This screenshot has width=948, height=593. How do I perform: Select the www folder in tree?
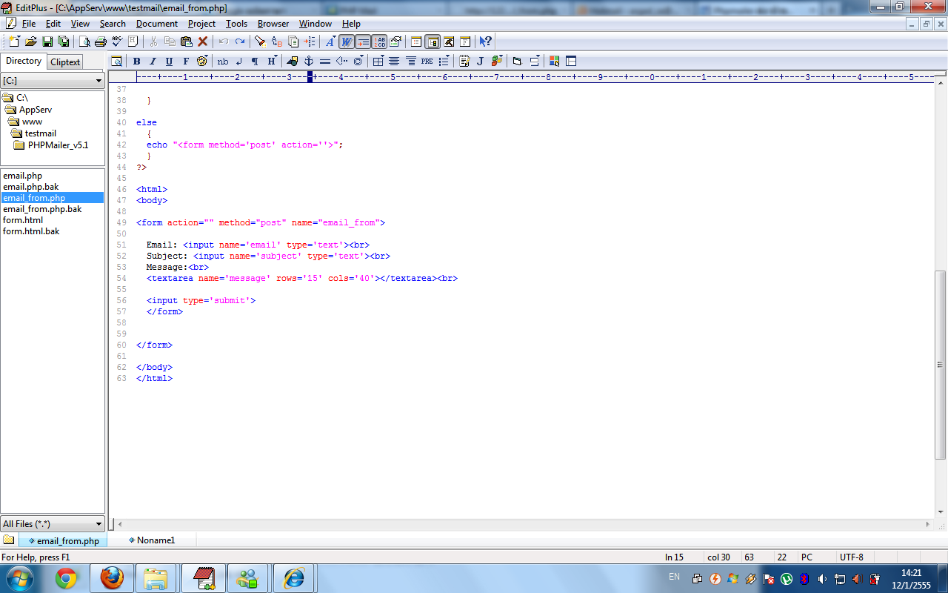pos(32,122)
